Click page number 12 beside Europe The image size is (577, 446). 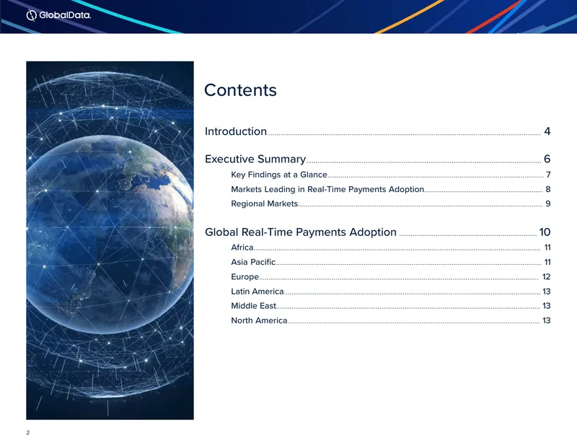tap(547, 276)
